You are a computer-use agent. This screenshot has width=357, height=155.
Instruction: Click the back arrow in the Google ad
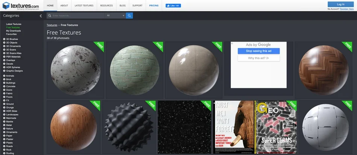[232, 43]
